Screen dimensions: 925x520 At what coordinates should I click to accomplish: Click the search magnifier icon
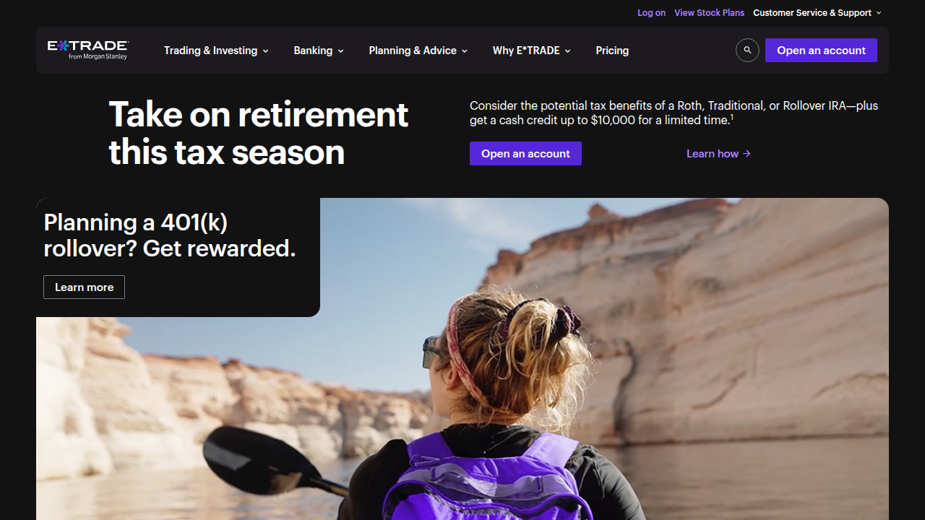point(747,51)
